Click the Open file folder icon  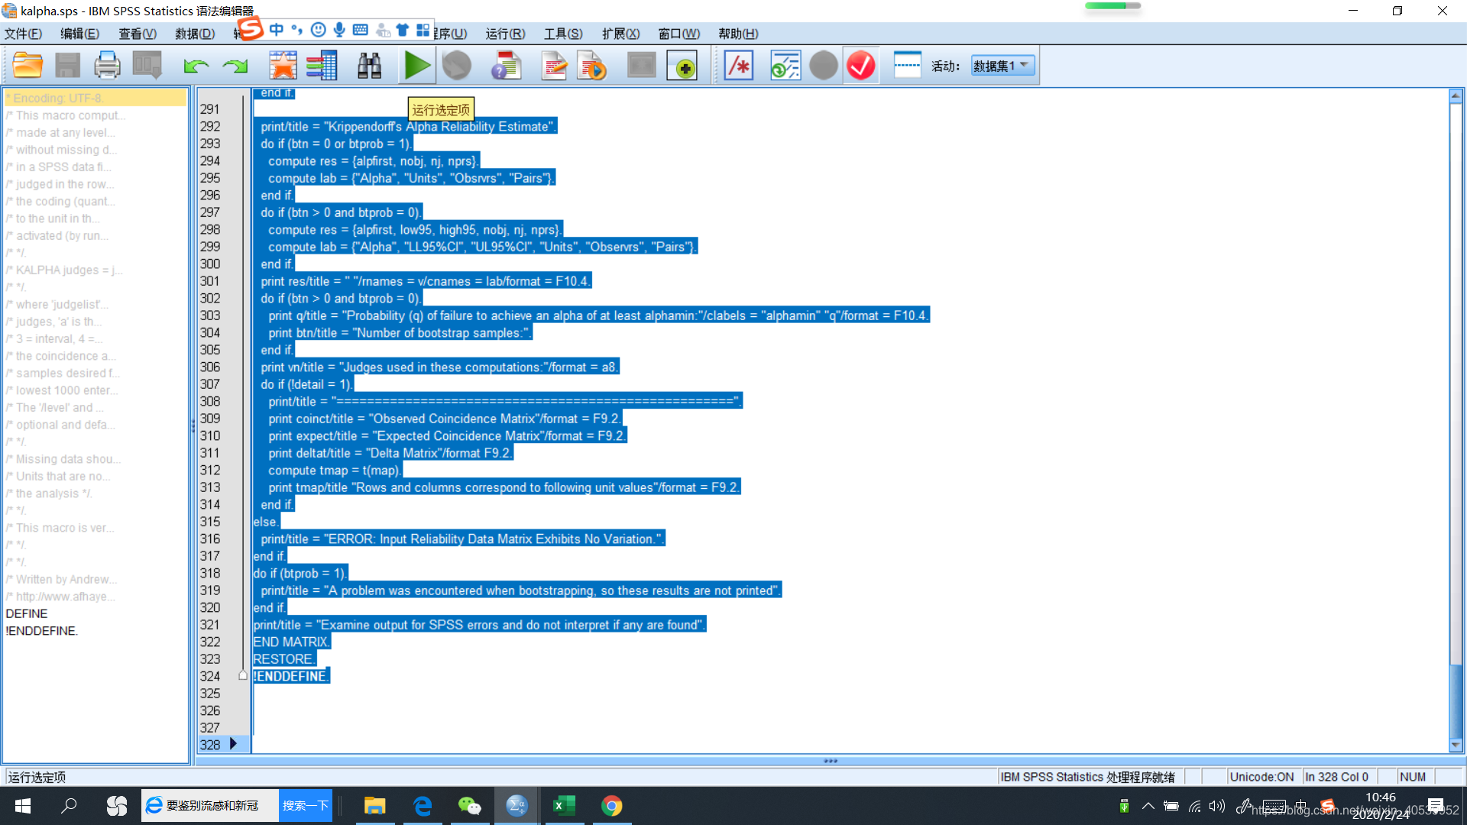(x=28, y=66)
